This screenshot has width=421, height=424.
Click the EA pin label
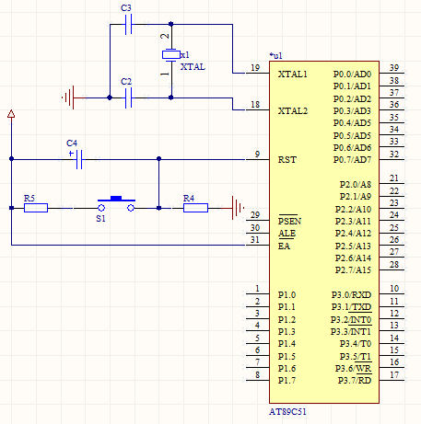284,246
